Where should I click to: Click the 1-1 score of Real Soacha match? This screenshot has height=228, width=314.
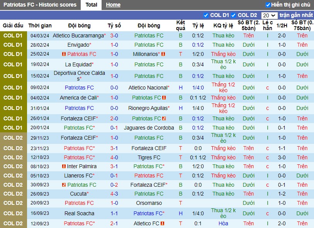coord(114,213)
